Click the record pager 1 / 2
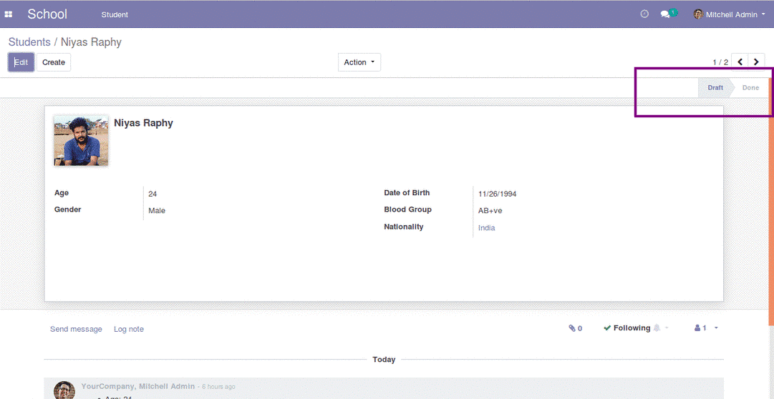 [x=720, y=62]
